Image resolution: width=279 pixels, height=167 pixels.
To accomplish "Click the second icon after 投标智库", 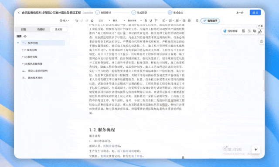I will (249, 31).
